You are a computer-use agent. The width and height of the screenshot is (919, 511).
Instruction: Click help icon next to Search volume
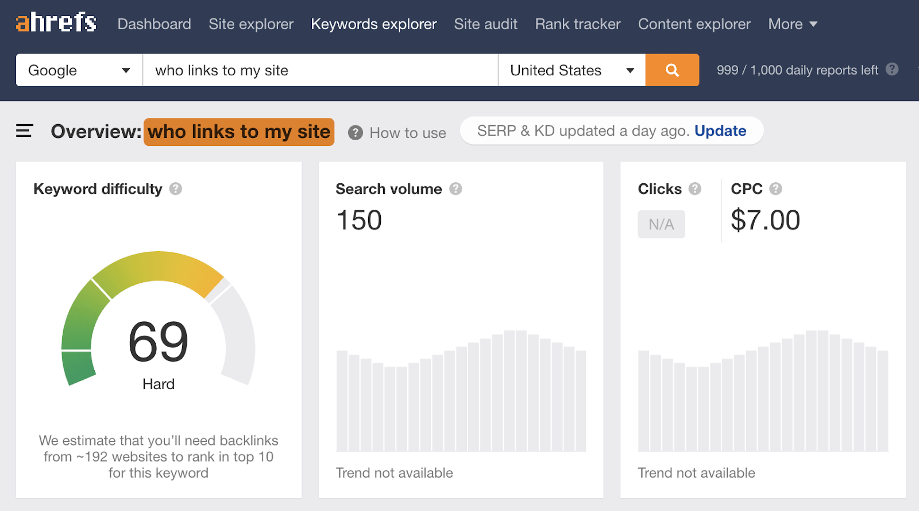pyautogui.click(x=455, y=189)
